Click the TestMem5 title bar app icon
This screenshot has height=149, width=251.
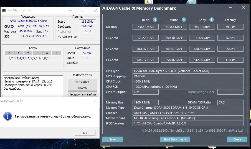[x=4, y=10]
